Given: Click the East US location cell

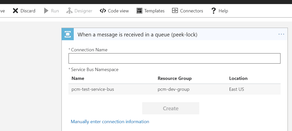Looking at the screenshot, I should (x=236, y=89).
